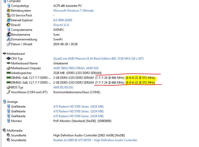Screen dimensions: 199x147
Task: Click the Anzeige section monitor icon
Action: pyautogui.click(x=5, y=102)
